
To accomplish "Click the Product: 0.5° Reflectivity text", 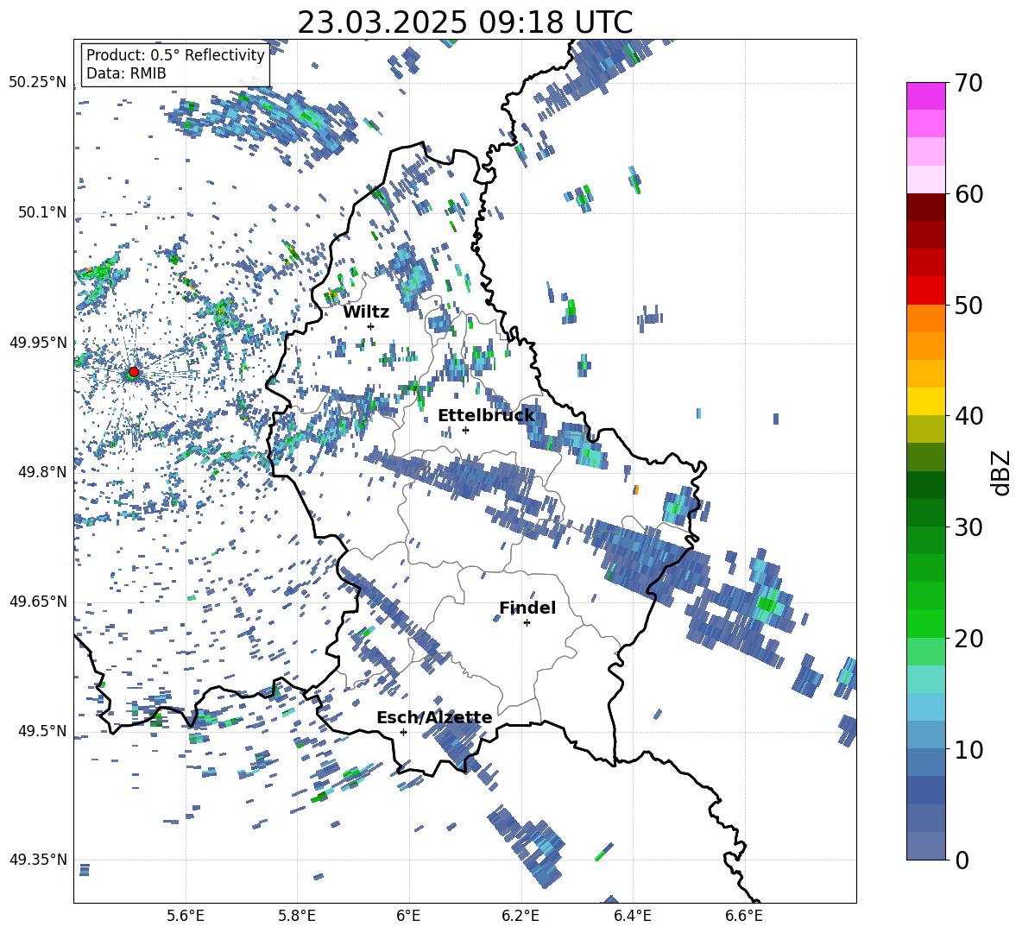I will click(x=175, y=55).
